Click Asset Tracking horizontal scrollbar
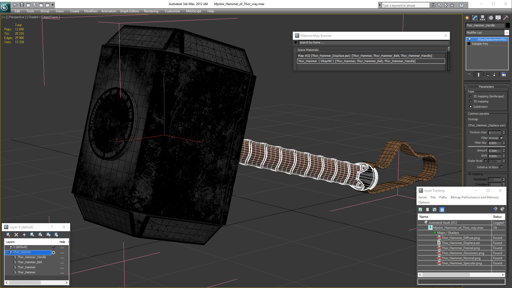The image size is (512, 288). point(461,275)
